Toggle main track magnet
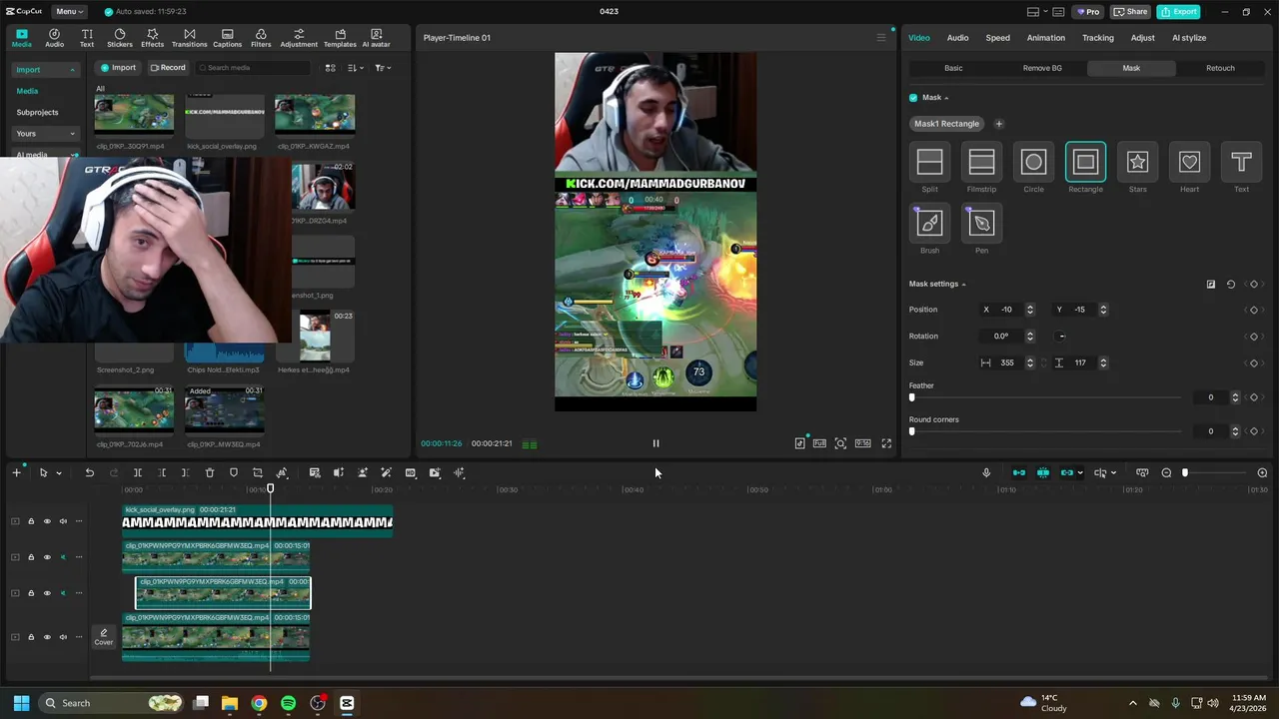Viewport: 1279px width, 719px height. (1019, 473)
